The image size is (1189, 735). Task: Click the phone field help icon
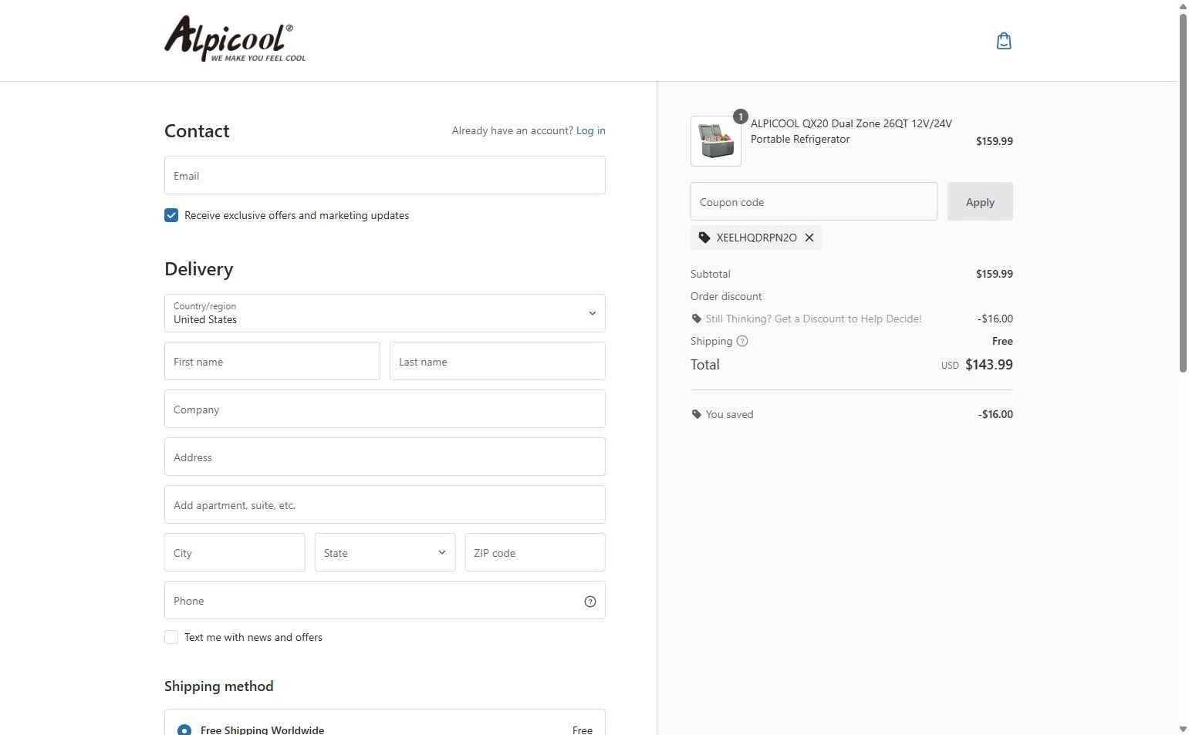tap(590, 602)
